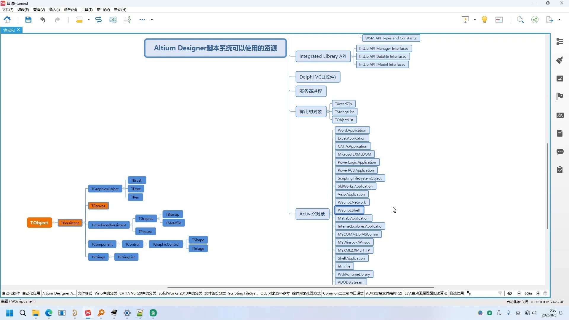Open the 文件(F) menu
The image size is (569, 320).
[x=8, y=9]
